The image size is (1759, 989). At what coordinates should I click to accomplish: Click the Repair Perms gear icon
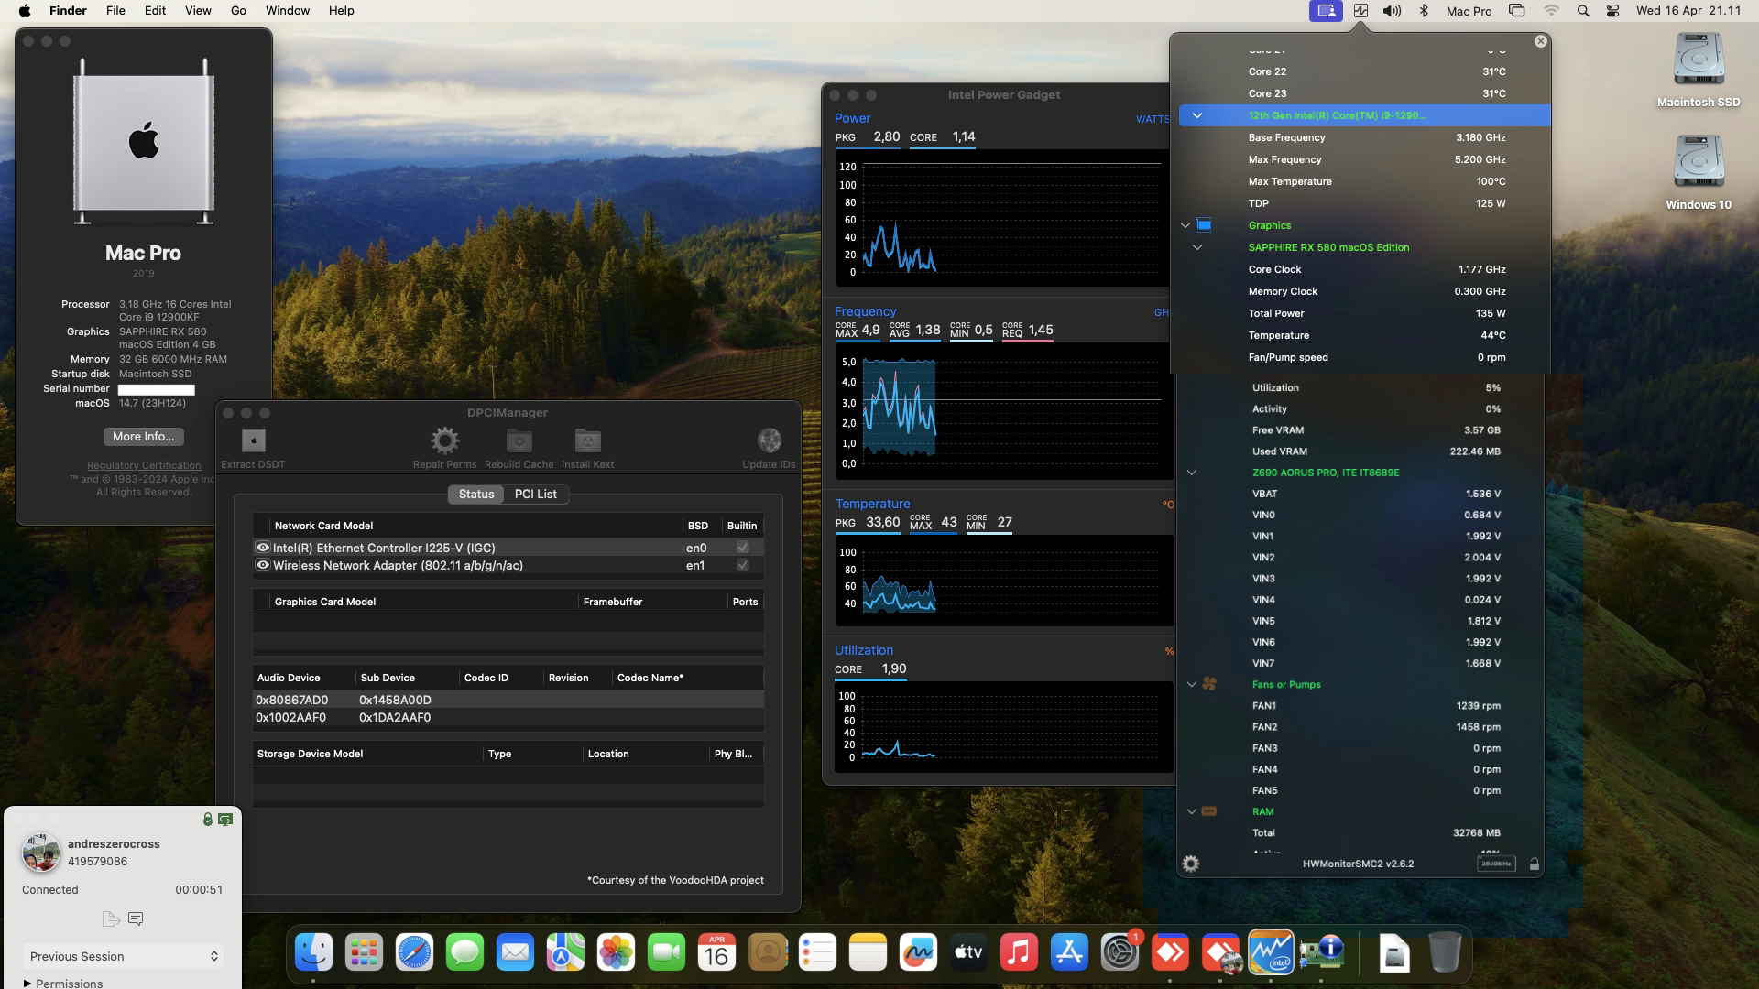[445, 441]
